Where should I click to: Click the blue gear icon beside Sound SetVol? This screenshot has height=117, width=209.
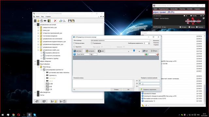click(75, 54)
